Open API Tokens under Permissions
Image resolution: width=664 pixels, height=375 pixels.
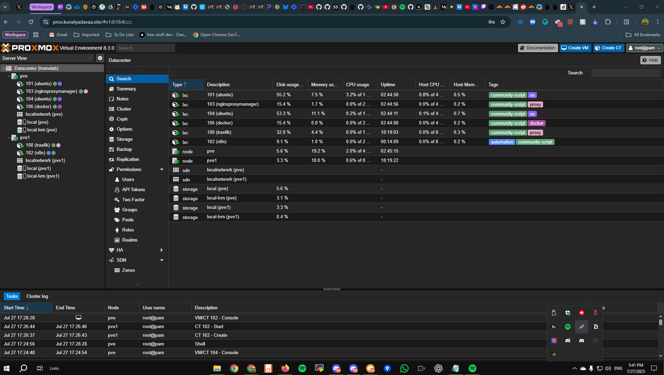click(137, 190)
